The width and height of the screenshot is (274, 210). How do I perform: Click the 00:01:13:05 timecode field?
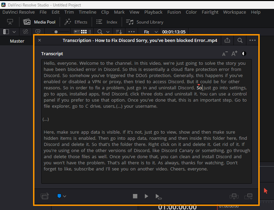(x=174, y=32)
